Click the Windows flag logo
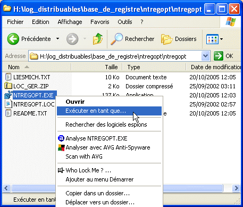The image size is (243, 207). (x=231, y=22)
